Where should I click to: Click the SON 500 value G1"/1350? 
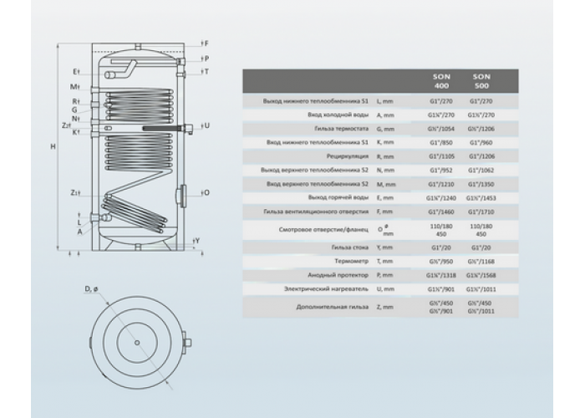(x=481, y=184)
